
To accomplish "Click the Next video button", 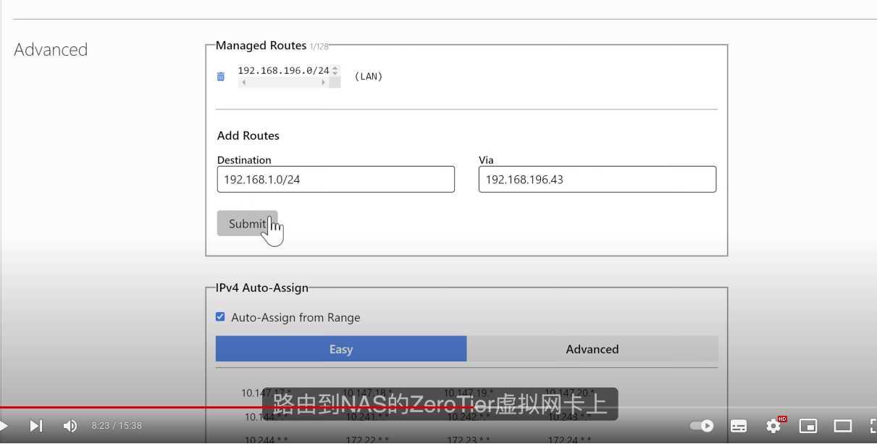I will tap(35, 426).
